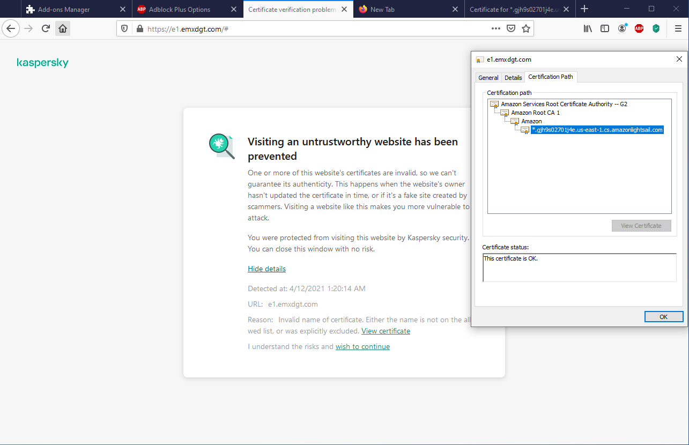
Task: Select Amazon Root CA 1 node
Action: click(x=535, y=113)
